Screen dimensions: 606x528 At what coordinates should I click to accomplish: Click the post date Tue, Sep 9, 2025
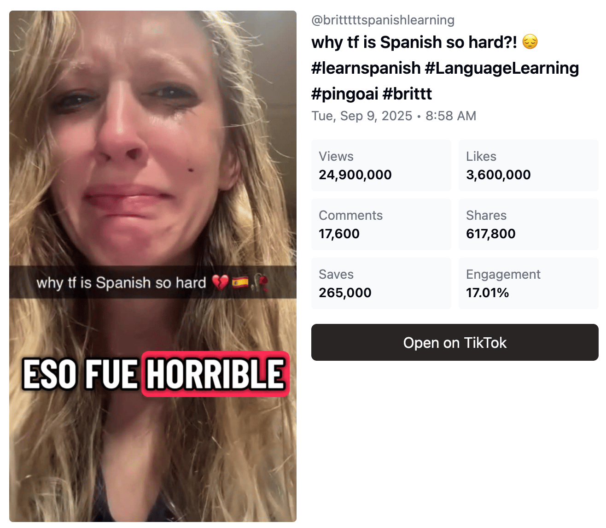(362, 116)
